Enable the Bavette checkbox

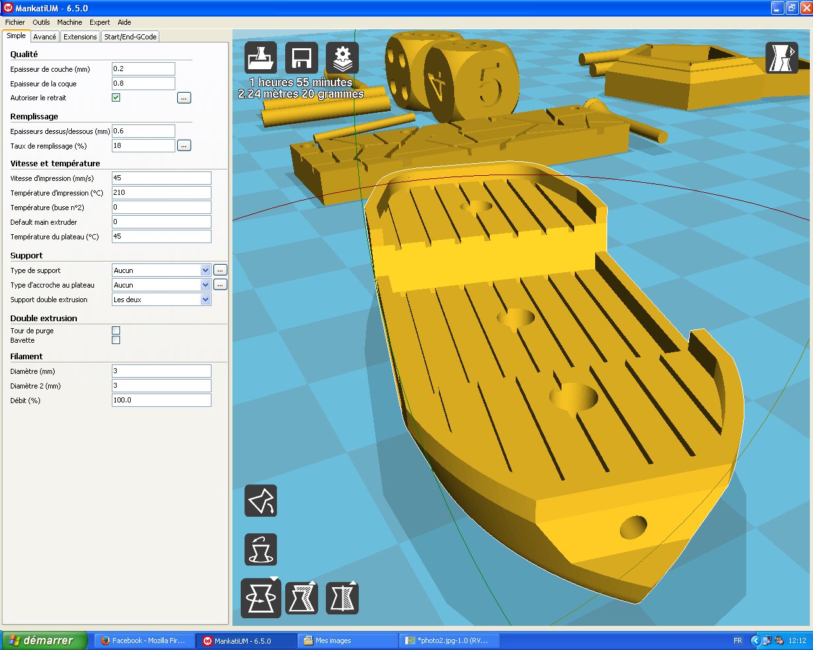point(116,340)
